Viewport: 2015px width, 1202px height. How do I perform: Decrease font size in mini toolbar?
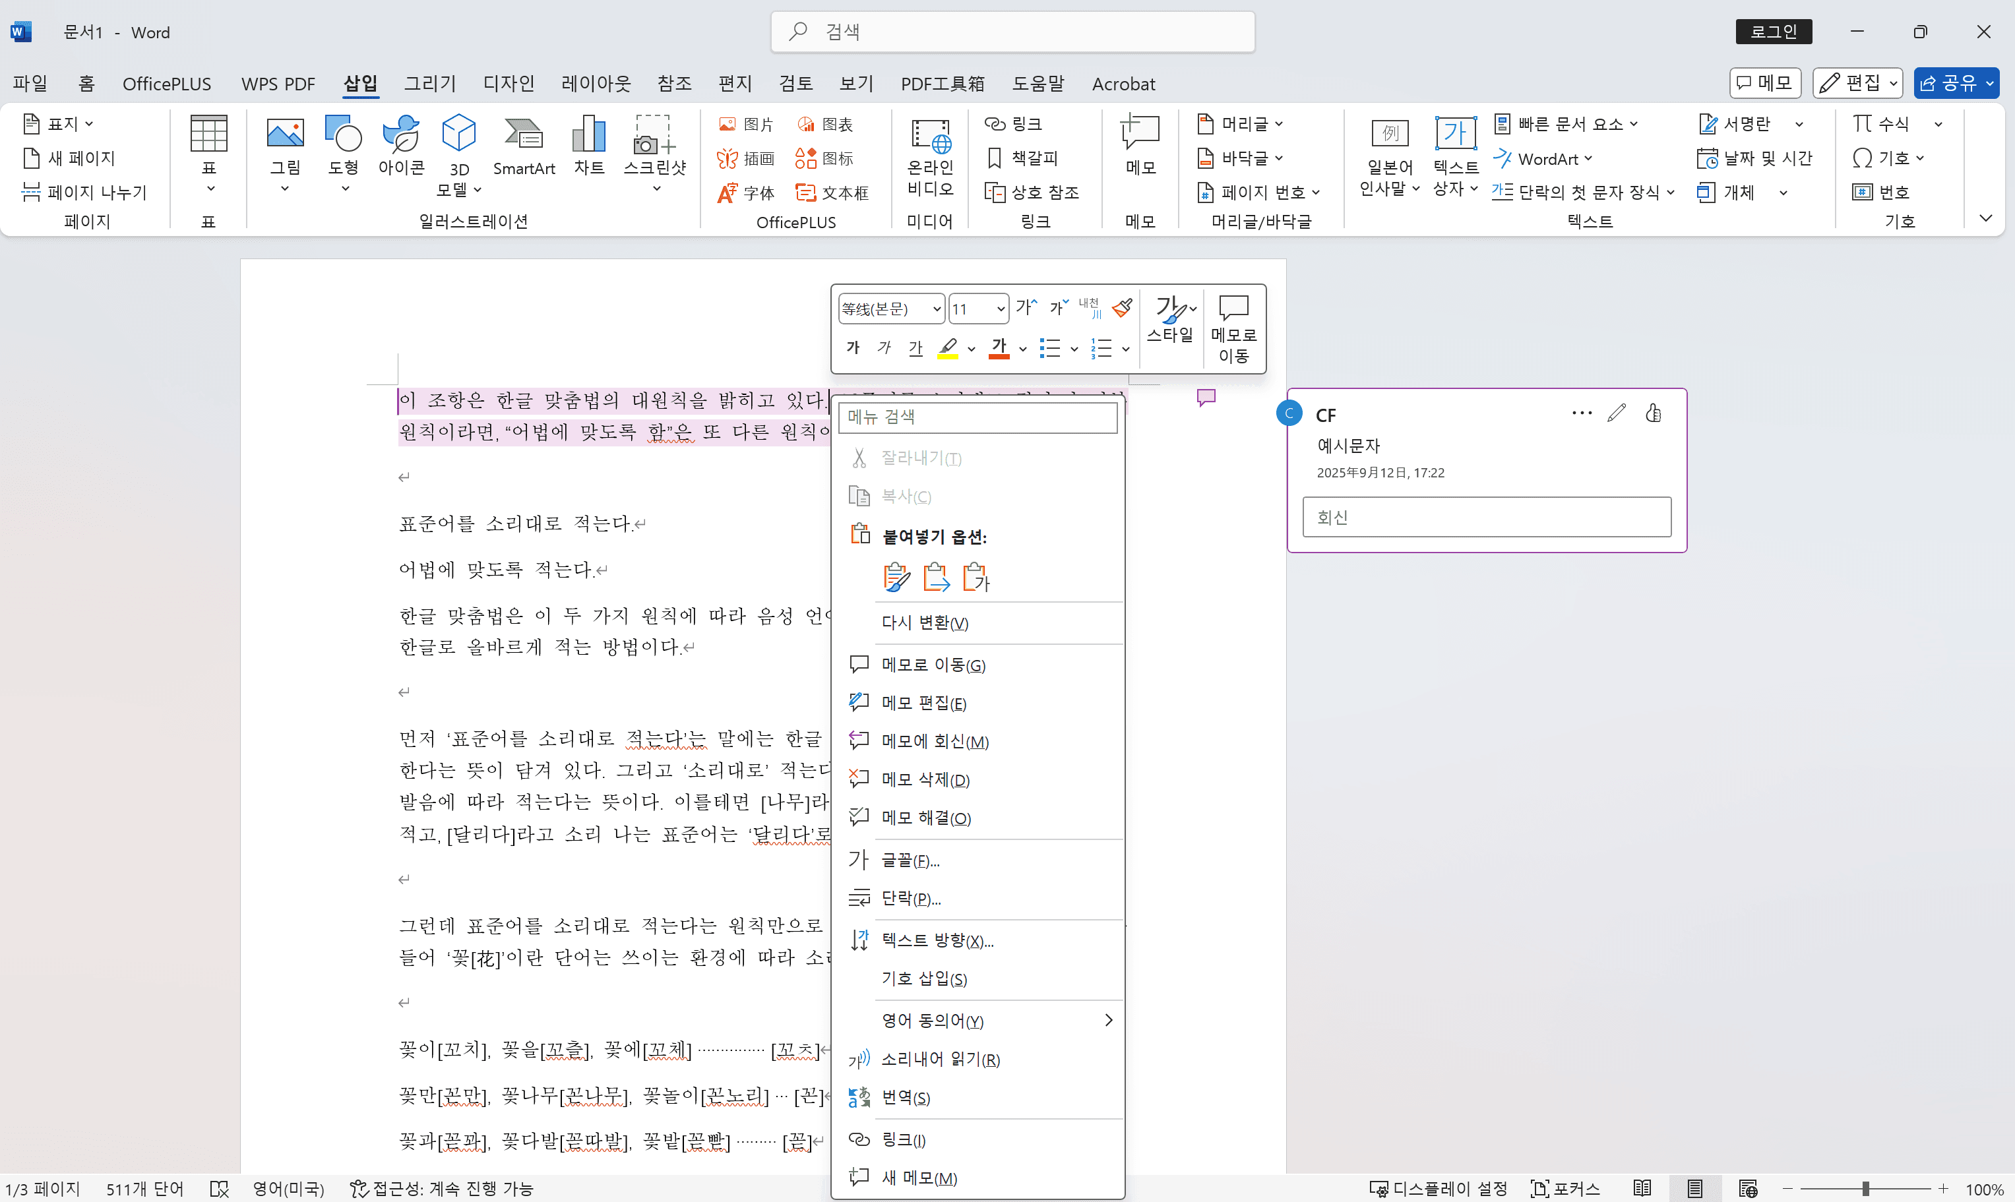(x=1059, y=308)
